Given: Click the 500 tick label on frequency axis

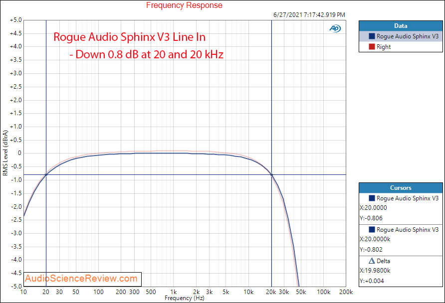Looking at the screenshot, I should [x=151, y=292].
